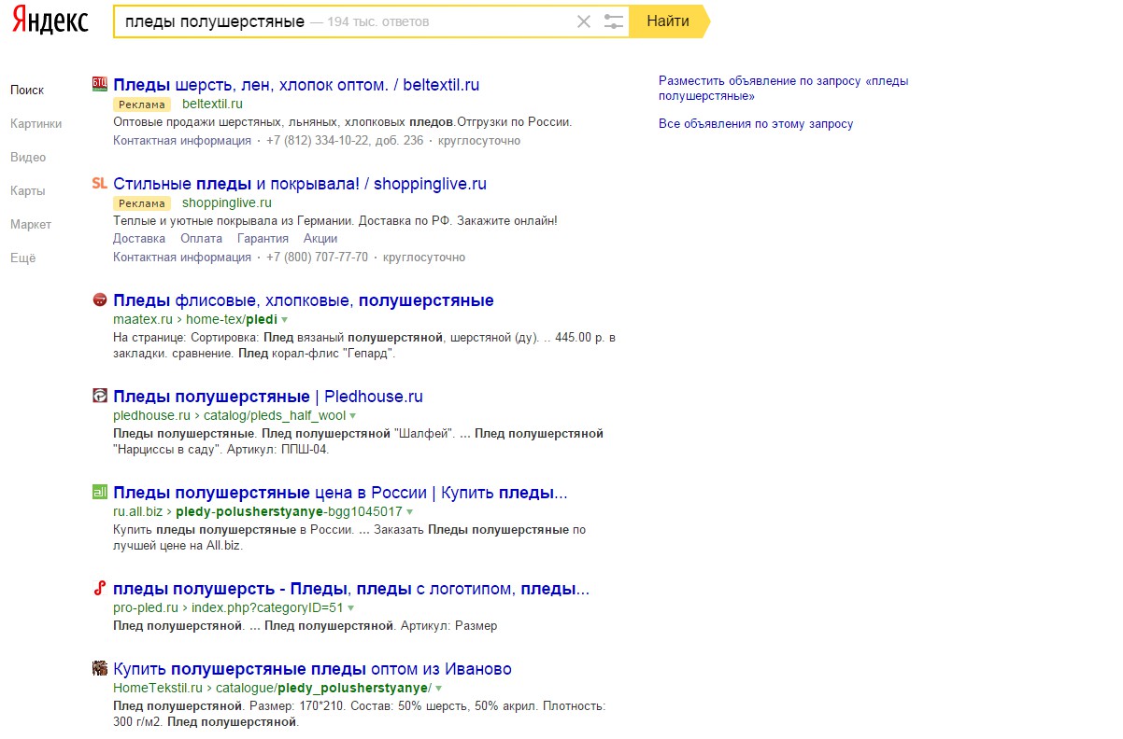Open the beltextil.ru ad title link
Viewport: 1123px width, 739px height.
tap(296, 85)
